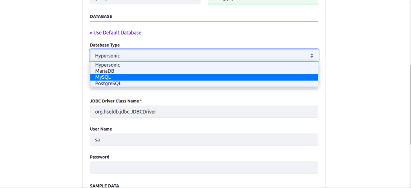This screenshot has width=411, height=188.
Task: Focus the JDBC Driver Class Name field
Action: point(204,112)
